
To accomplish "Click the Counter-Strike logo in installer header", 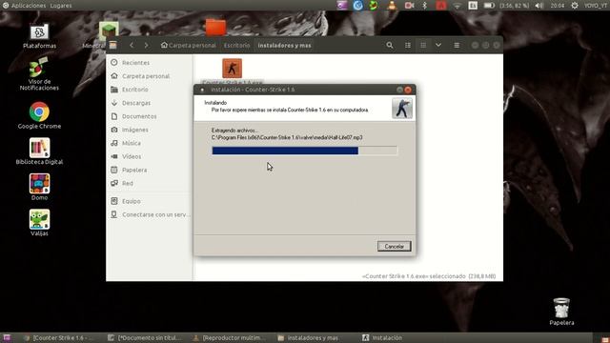I will pyautogui.click(x=402, y=108).
